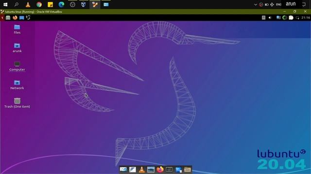
Task: Open the Trash (One item) icon
Action: (17, 103)
